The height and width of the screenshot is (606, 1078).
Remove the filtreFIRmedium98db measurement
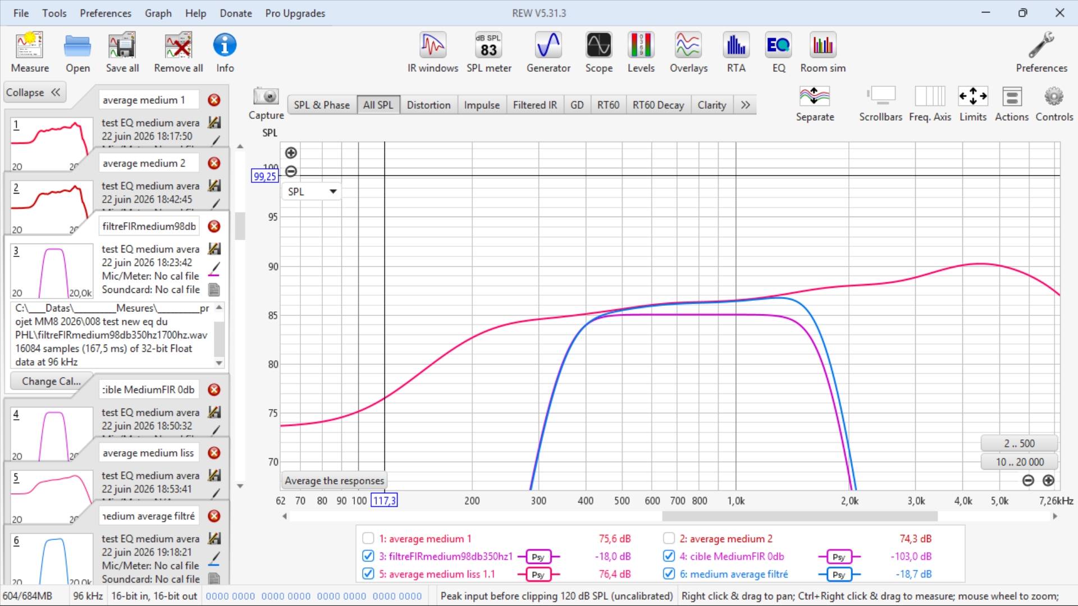pyautogui.click(x=214, y=226)
